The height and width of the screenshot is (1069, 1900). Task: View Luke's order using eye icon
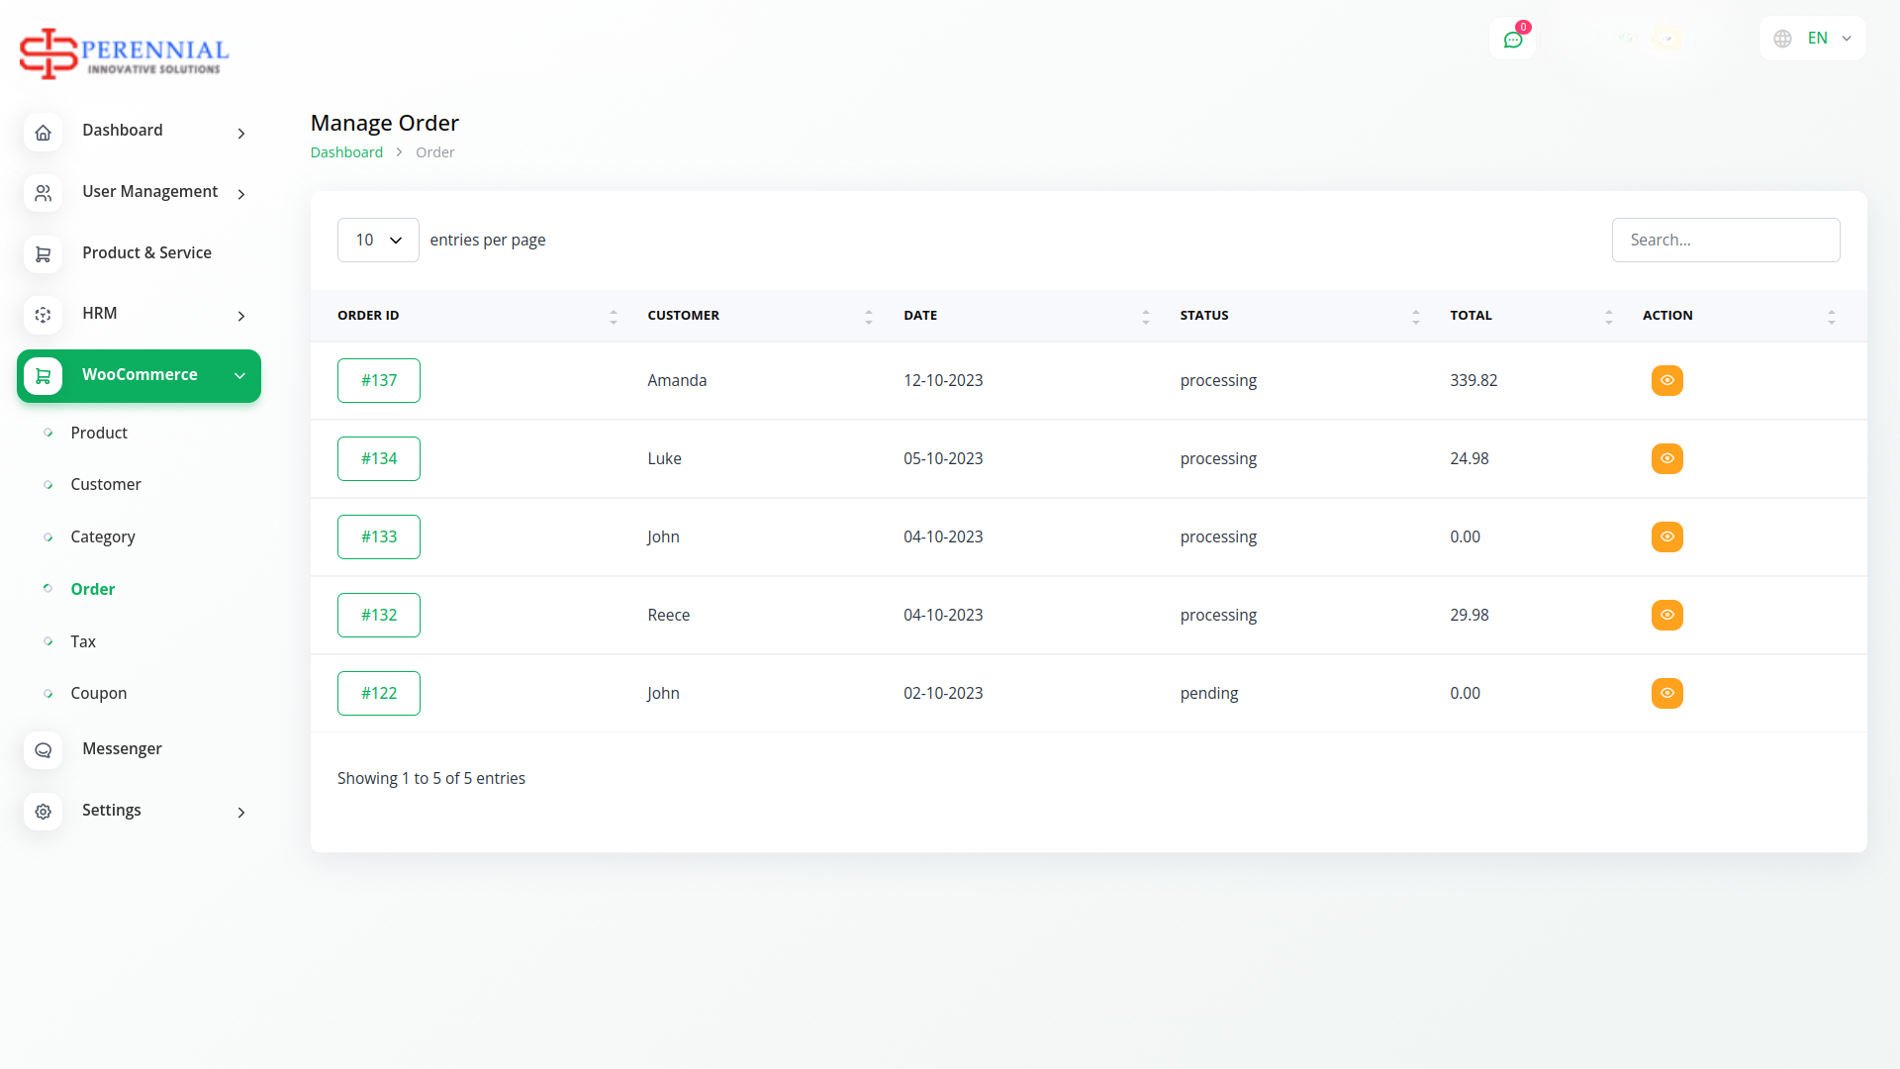tap(1666, 458)
